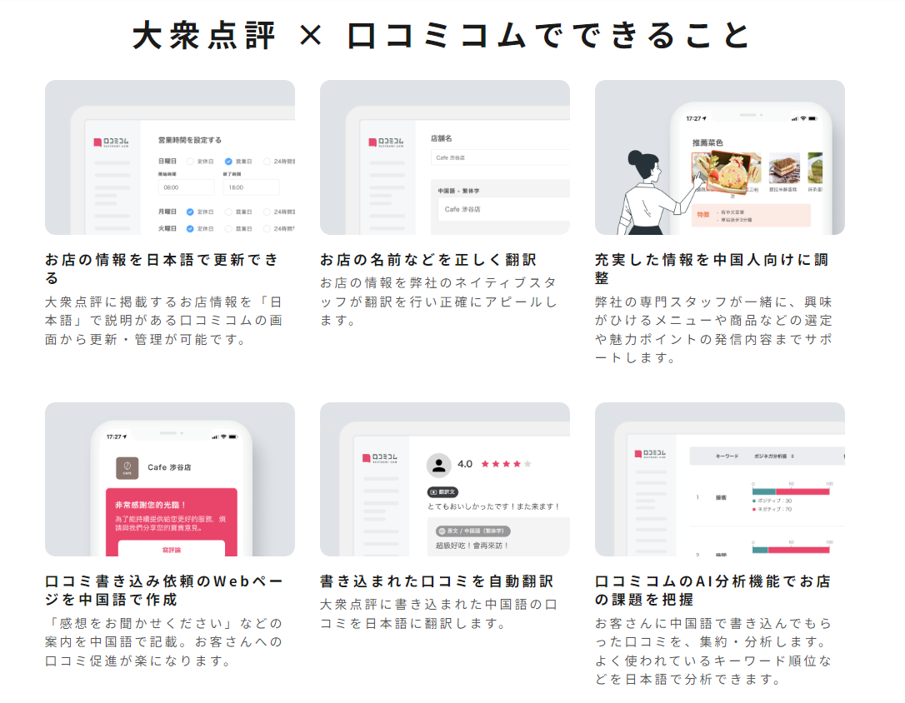
Task: Click the 寫評論 button on the pink card
Action: (x=172, y=549)
